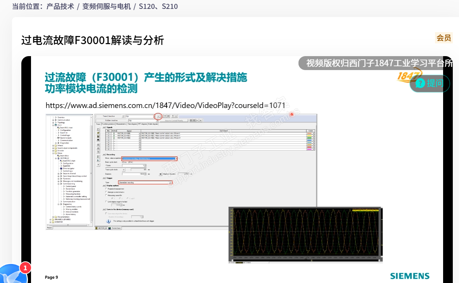Click the blue info icon near memory card note
The width and height of the screenshot is (459, 283).
(108, 221)
